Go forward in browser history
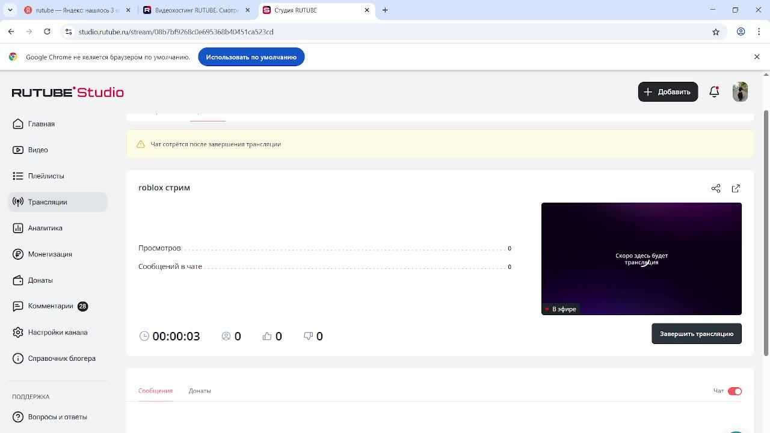Image resolution: width=770 pixels, height=433 pixels. tap(29, 32)
